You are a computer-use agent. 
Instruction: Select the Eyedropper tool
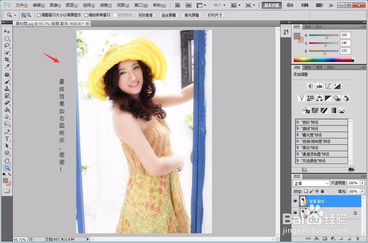point(7,67)
